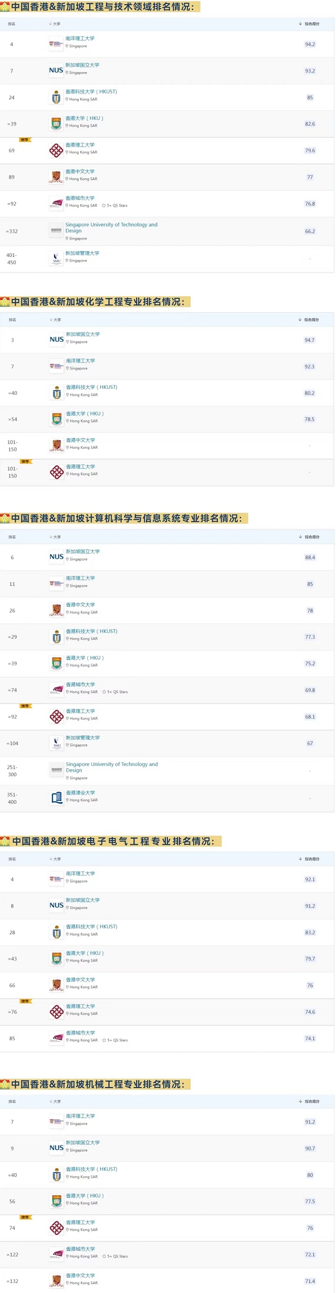
Task: Click 香港中文大学 logo in 工程与技术领域 table
Action: (x=56, y=177)
